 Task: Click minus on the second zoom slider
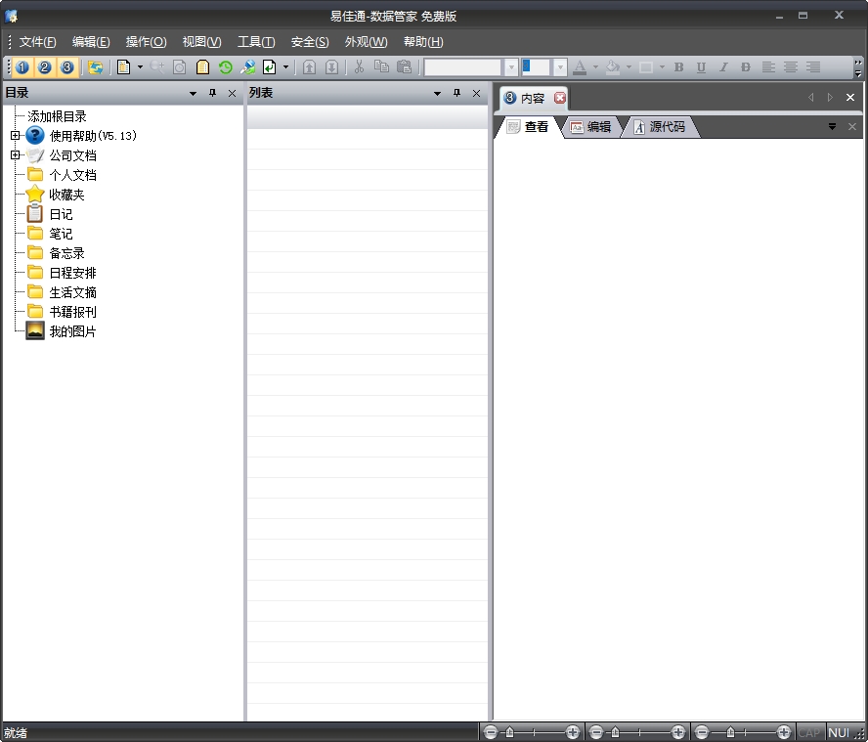point(596,732)
